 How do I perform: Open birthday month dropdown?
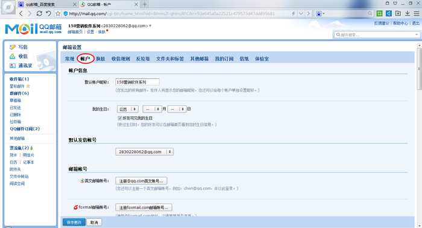click(152, 109)
